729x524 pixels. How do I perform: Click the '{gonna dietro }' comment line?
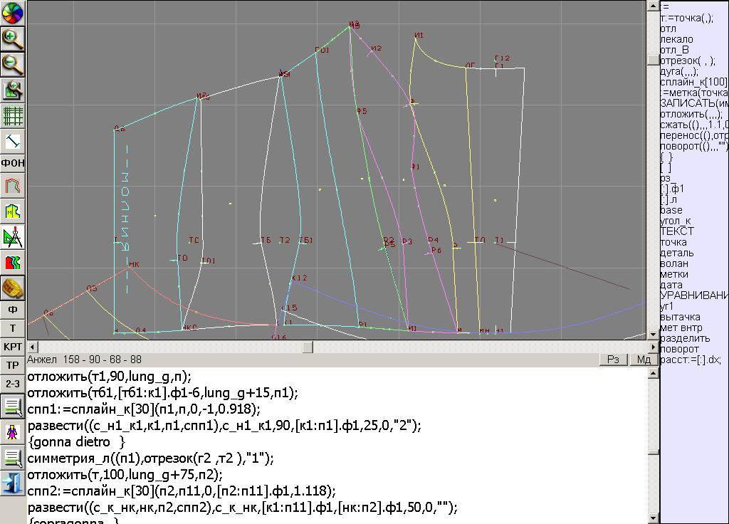(77, 441)
